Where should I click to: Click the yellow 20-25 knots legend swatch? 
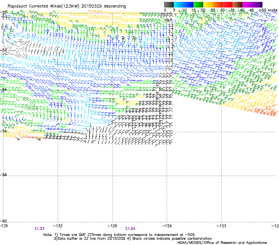click(x=208, y=5)
